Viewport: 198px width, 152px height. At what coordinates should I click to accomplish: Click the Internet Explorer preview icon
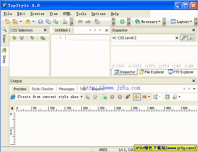13,97
